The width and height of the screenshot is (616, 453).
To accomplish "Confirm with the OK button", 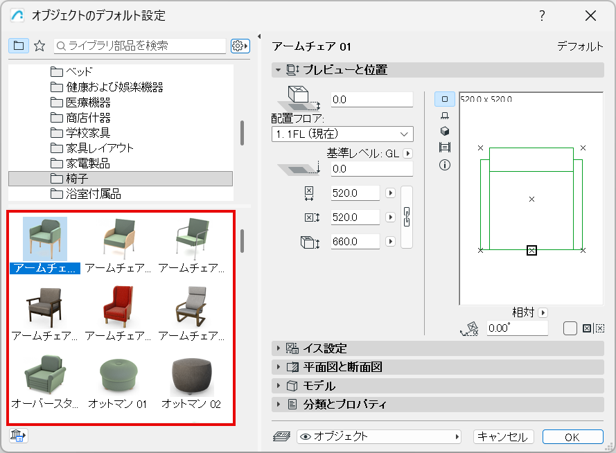I will tap(572, 437).
